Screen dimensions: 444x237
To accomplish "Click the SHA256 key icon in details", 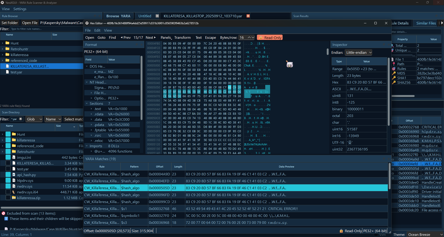I will coord(393,82).
